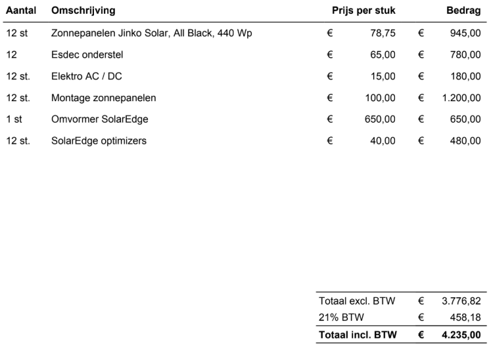
Task: Select the 4.235,00 total amount
Action: (x=460, y=335)
